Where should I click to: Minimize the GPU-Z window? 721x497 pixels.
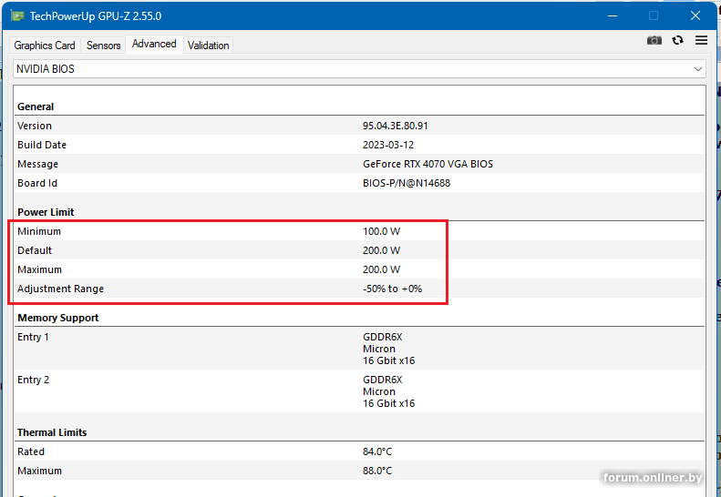coord(611,15)
